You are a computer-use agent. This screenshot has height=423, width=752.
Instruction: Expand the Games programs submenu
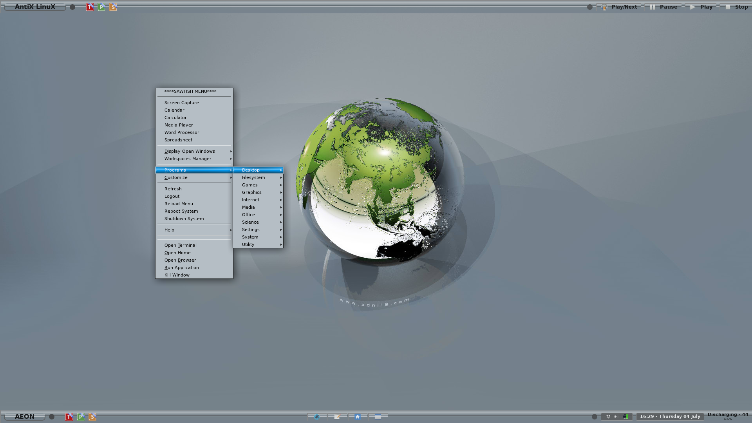pyautogui.click(x=258, y=185)
